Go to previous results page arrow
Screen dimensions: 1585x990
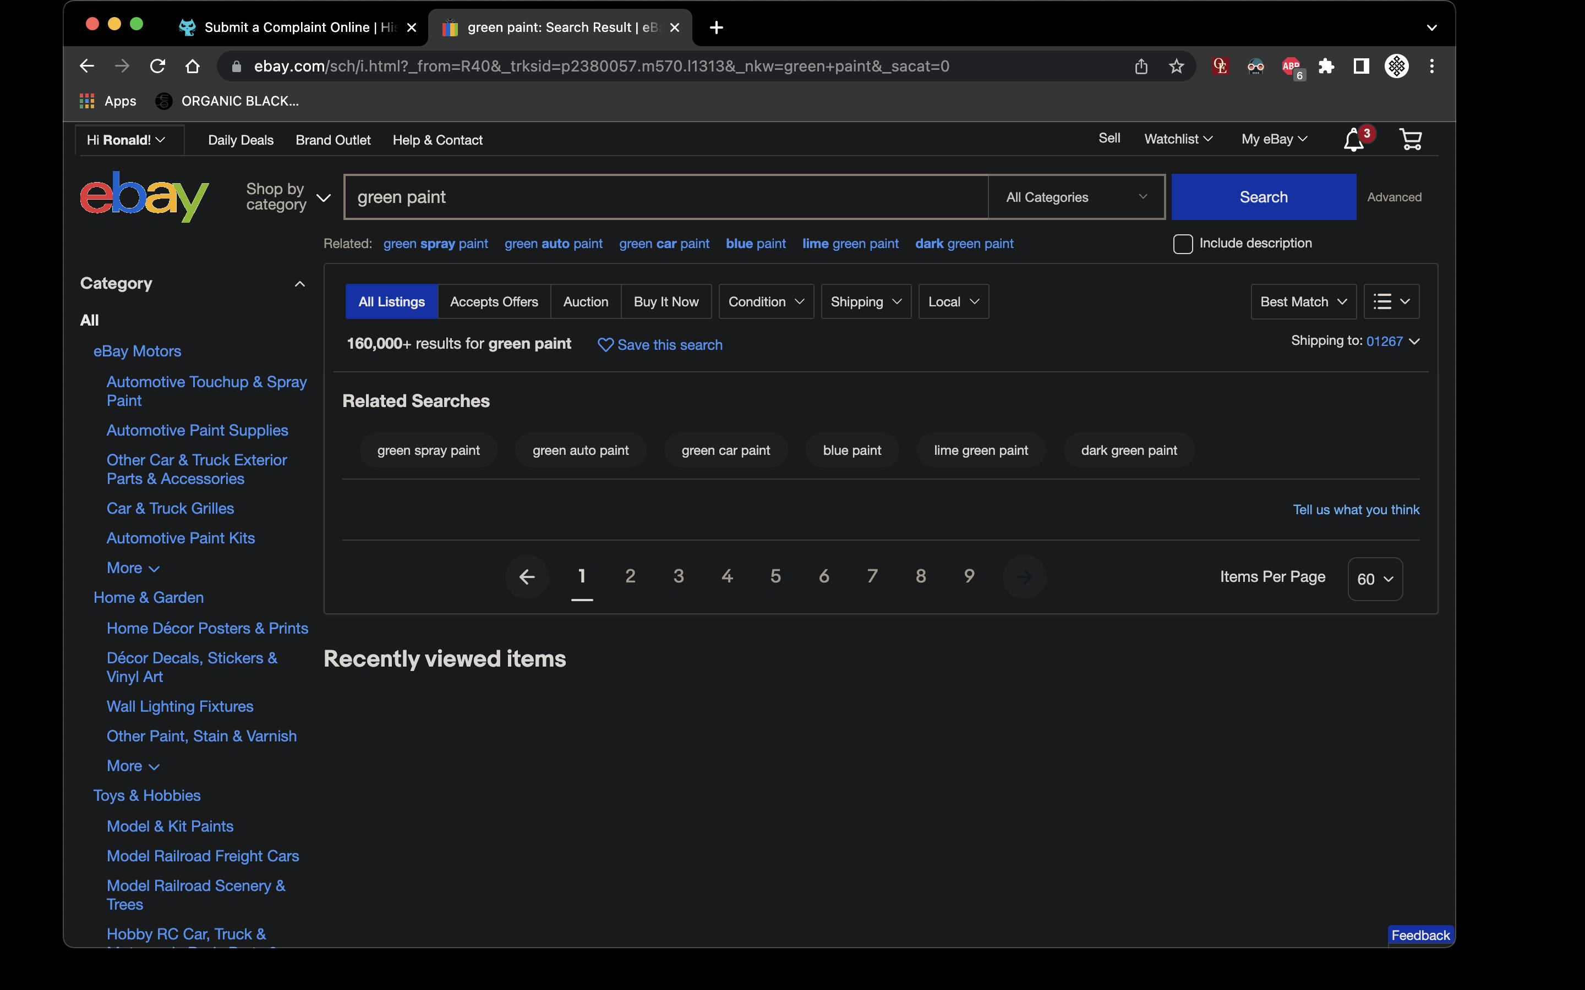[x=527, y=577]
